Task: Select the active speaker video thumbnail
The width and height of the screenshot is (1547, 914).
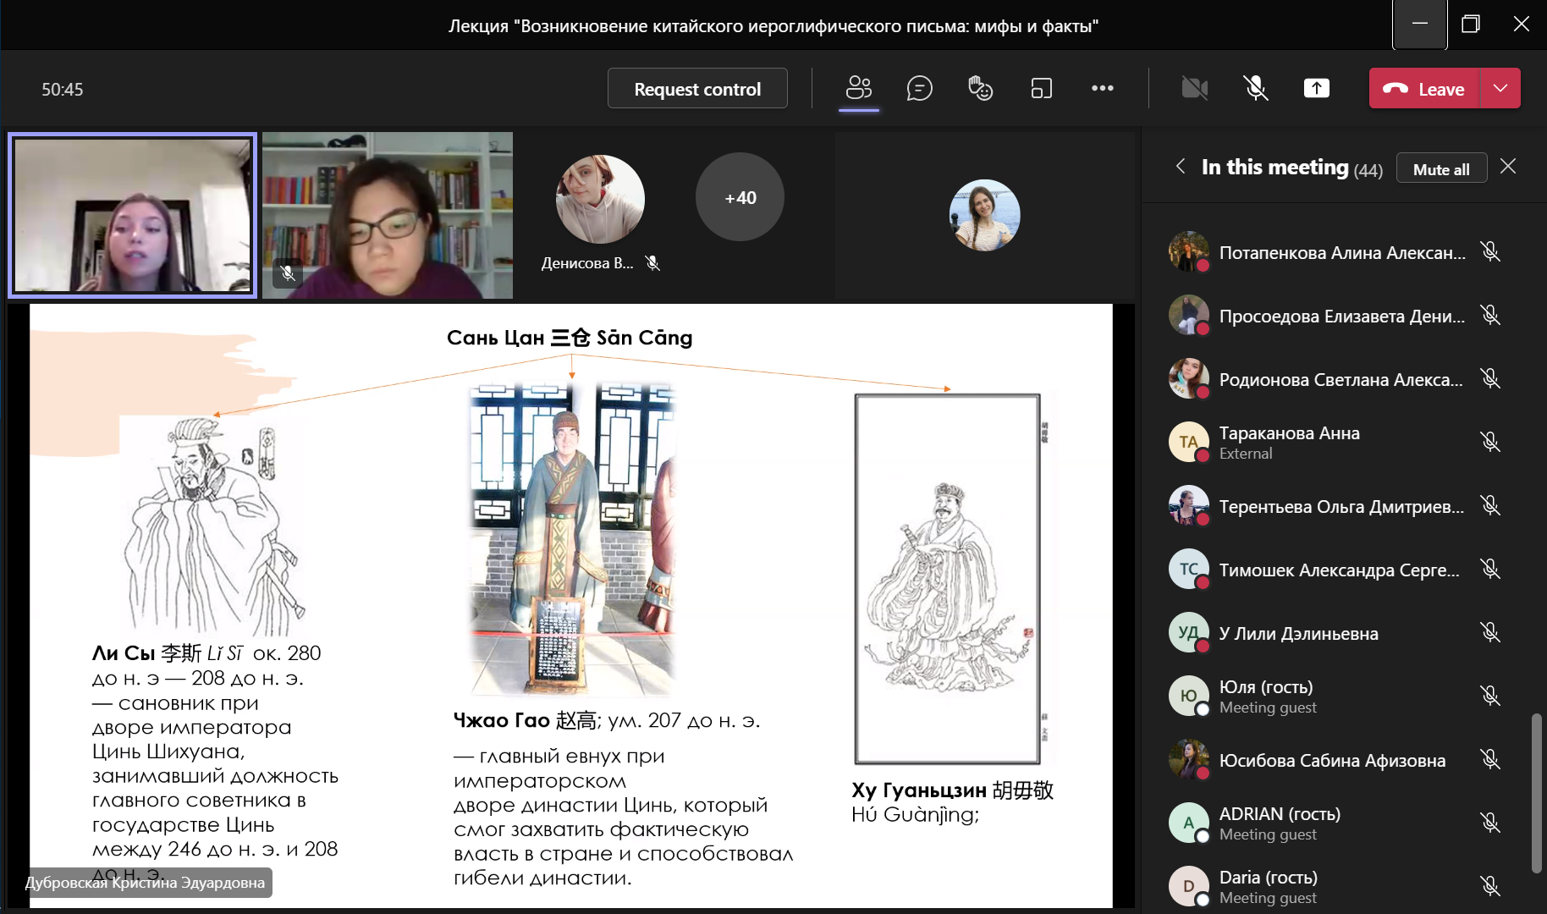Action: coord(133,215)
